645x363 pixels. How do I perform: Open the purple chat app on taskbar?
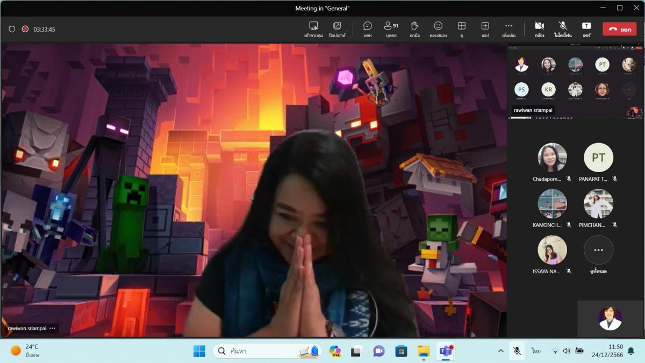pyautogui.click(x=379, y=351)
